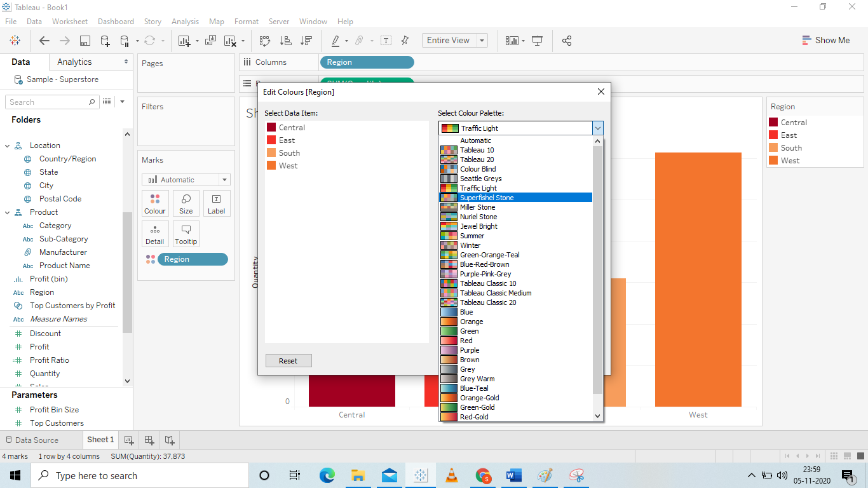Click the filter view icon beside Search
The height and width of the screenshot is (488, 868).
pyautogui.click(x=107, y=102)
